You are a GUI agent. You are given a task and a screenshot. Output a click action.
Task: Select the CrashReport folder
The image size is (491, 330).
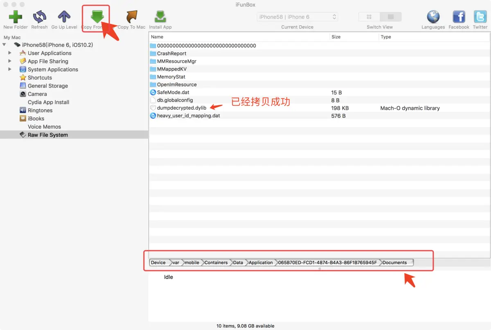tap(320, 54)
